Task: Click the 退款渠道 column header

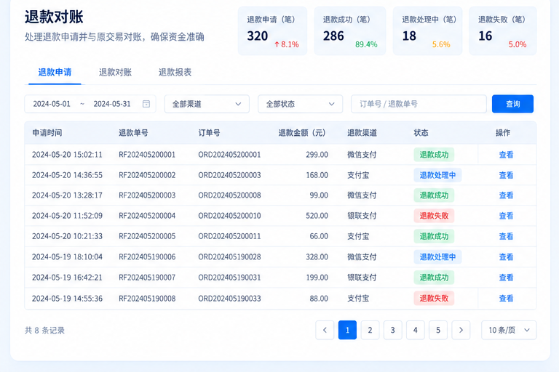Action: pyautogui.click(x=362, y=133)
